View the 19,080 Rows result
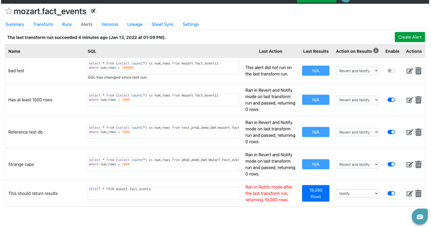 pyautogui.click(x=316, y=194)
